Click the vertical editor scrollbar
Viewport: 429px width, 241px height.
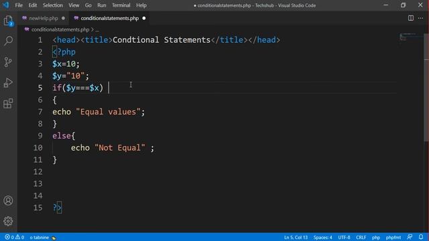click(x=426, y=88)
